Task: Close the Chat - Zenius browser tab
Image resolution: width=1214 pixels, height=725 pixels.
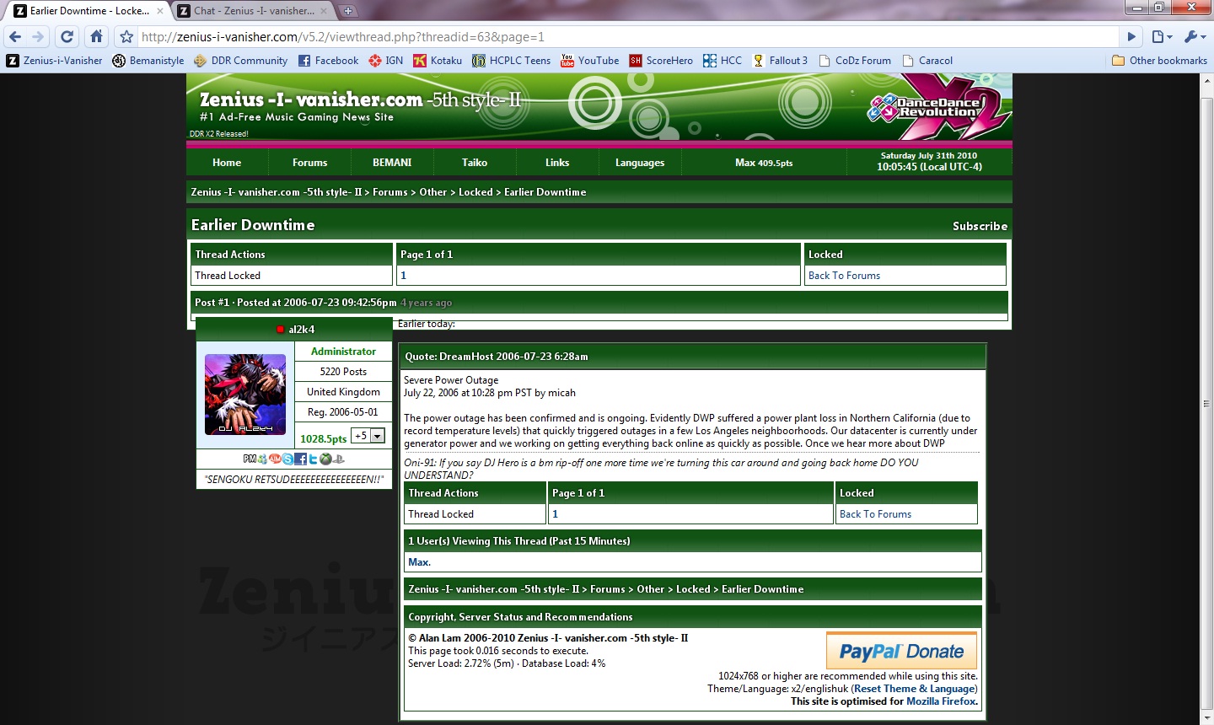Action: tap(324, 11)
